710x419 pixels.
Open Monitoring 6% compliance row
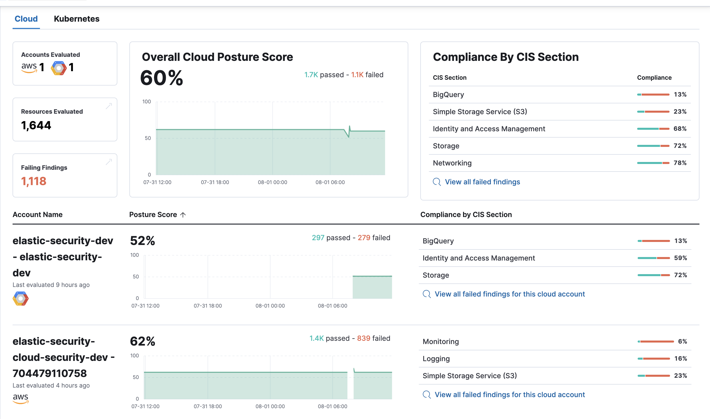click(x=555, y=342)
